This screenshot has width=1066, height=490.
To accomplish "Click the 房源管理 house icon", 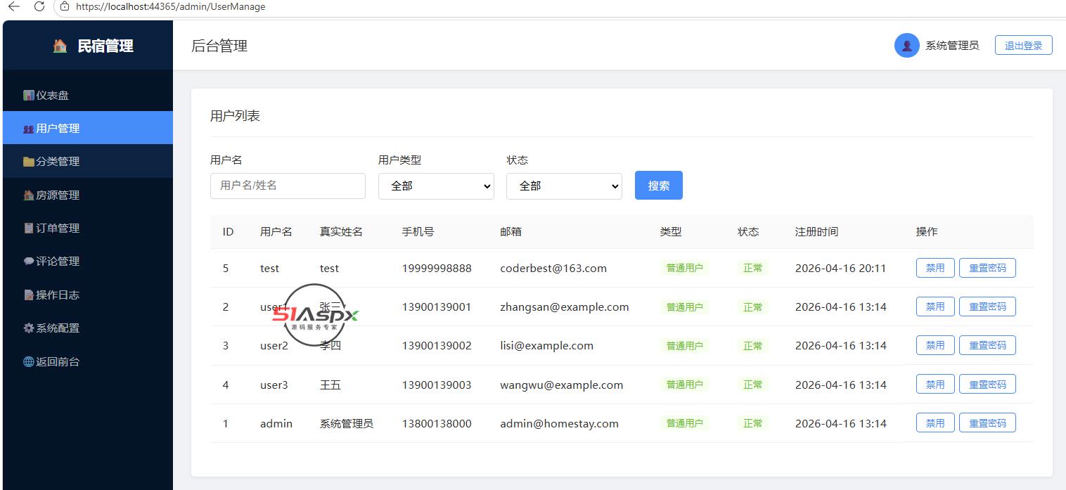I will [x=29, y=195].
